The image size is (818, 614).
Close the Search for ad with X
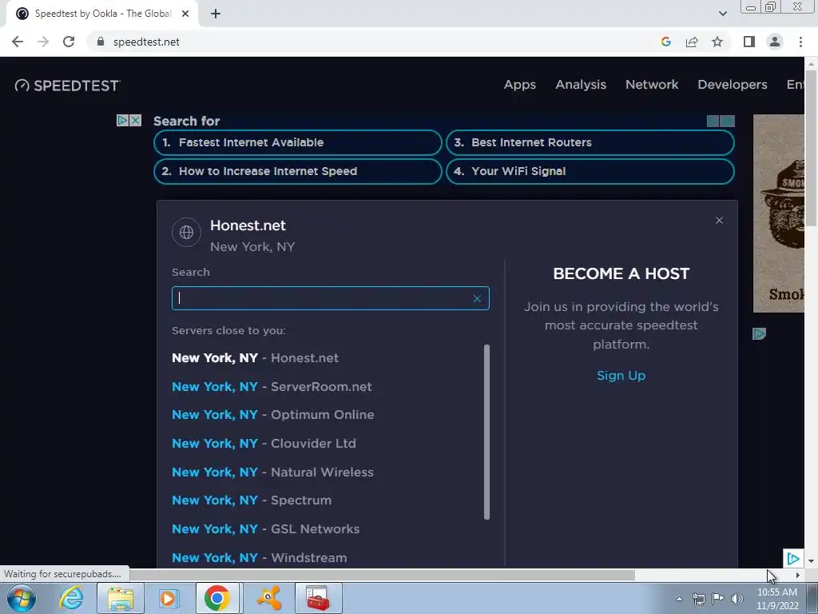point(135,121)
